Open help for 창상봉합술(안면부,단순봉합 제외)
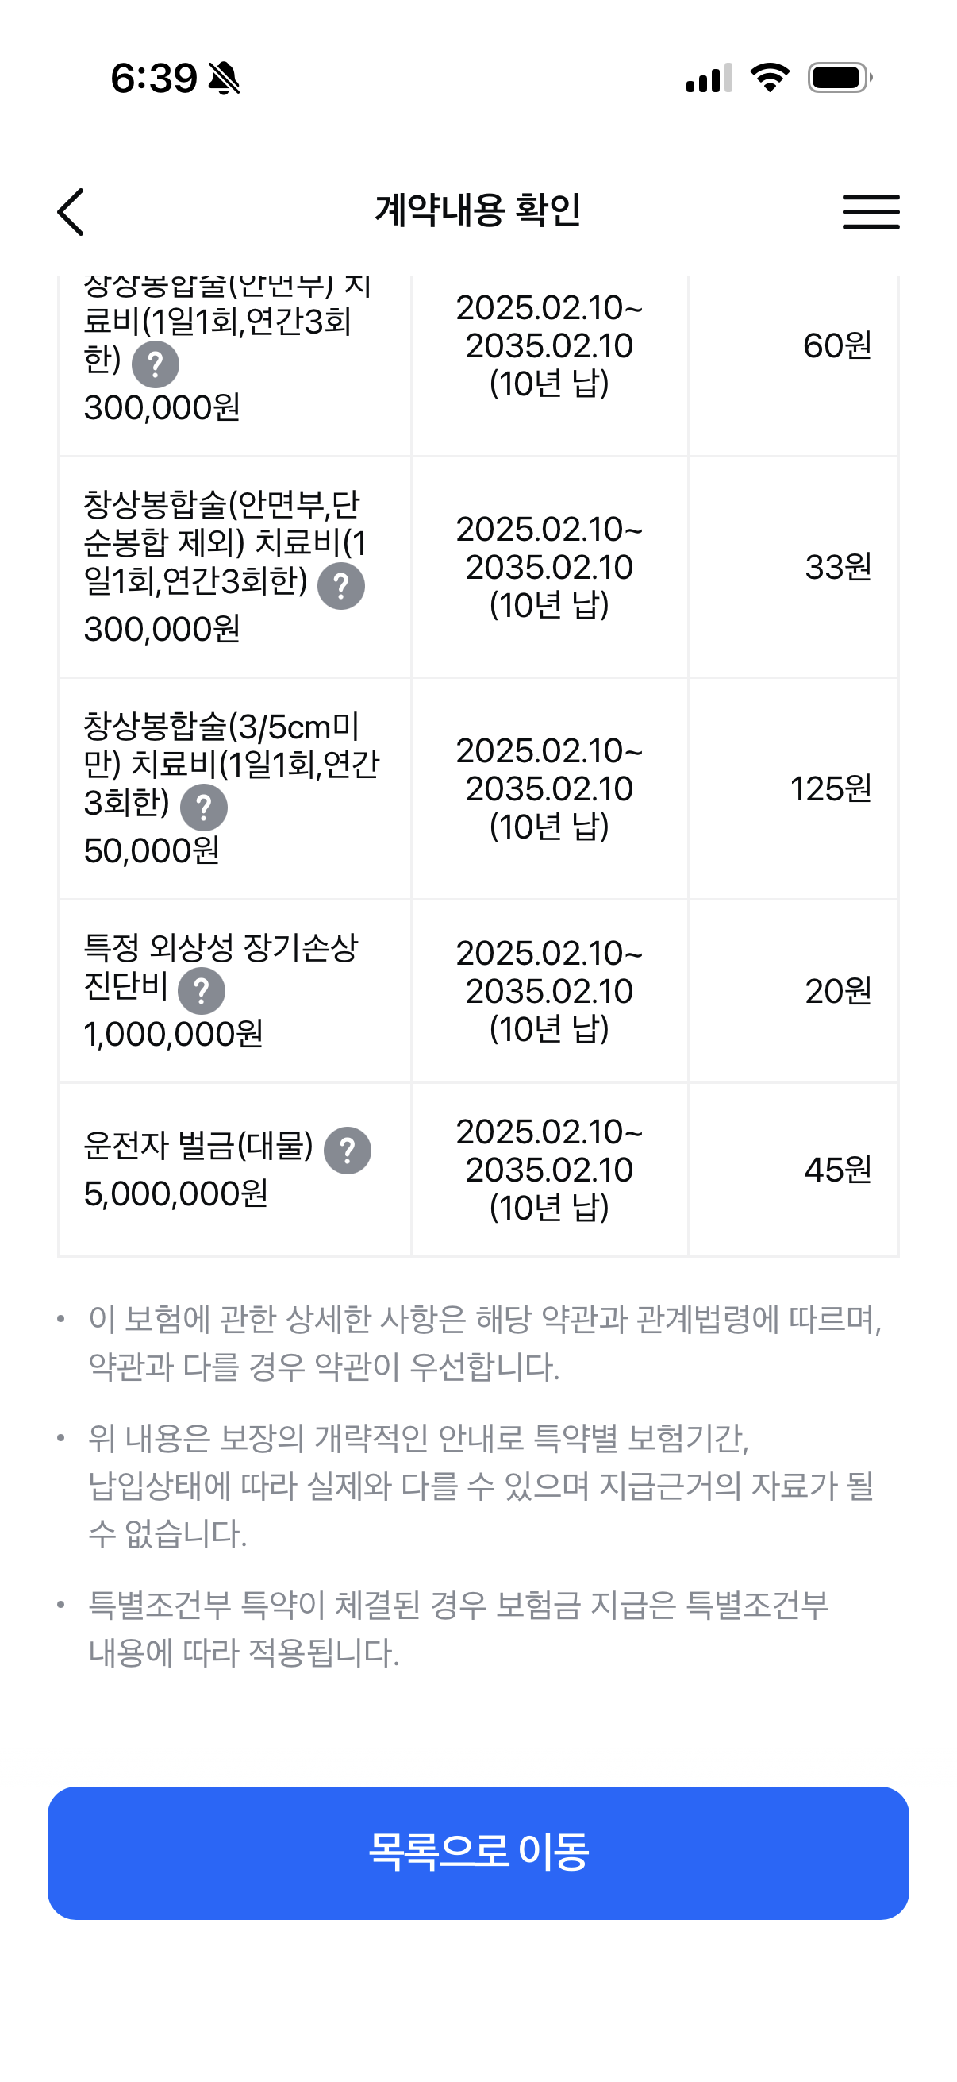This screenshot has height=2082, width=957. 340,586
